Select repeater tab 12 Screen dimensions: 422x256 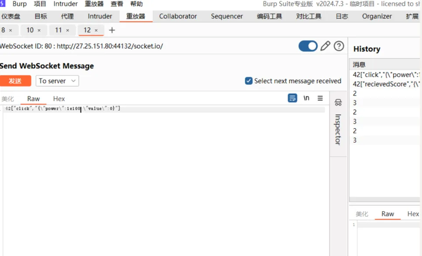click(87, 30)
